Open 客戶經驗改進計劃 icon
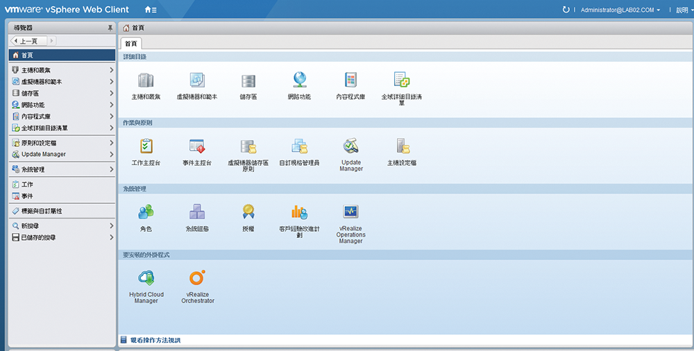 point(300,212)
